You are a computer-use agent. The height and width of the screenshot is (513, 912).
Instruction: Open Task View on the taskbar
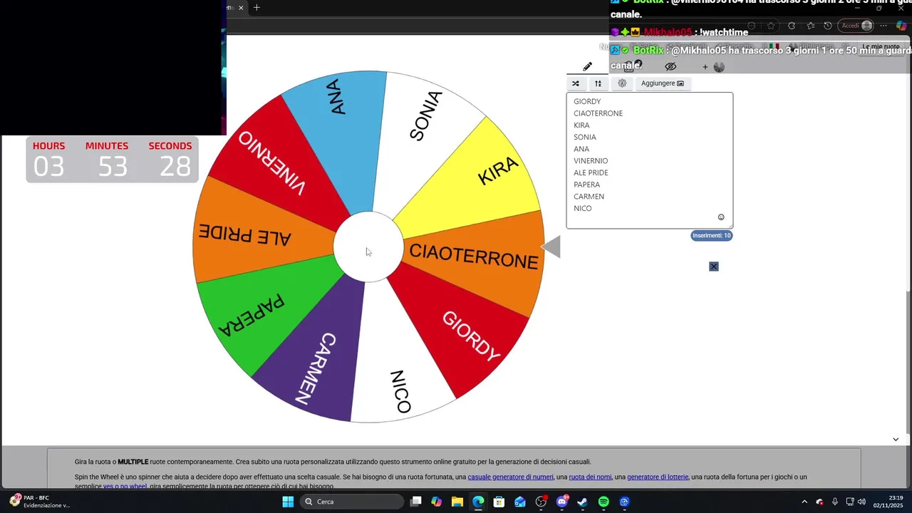(416, 502)
